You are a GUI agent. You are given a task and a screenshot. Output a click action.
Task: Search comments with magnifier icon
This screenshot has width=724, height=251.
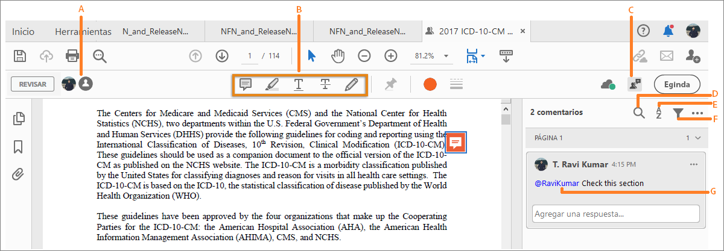pos(640,112)
